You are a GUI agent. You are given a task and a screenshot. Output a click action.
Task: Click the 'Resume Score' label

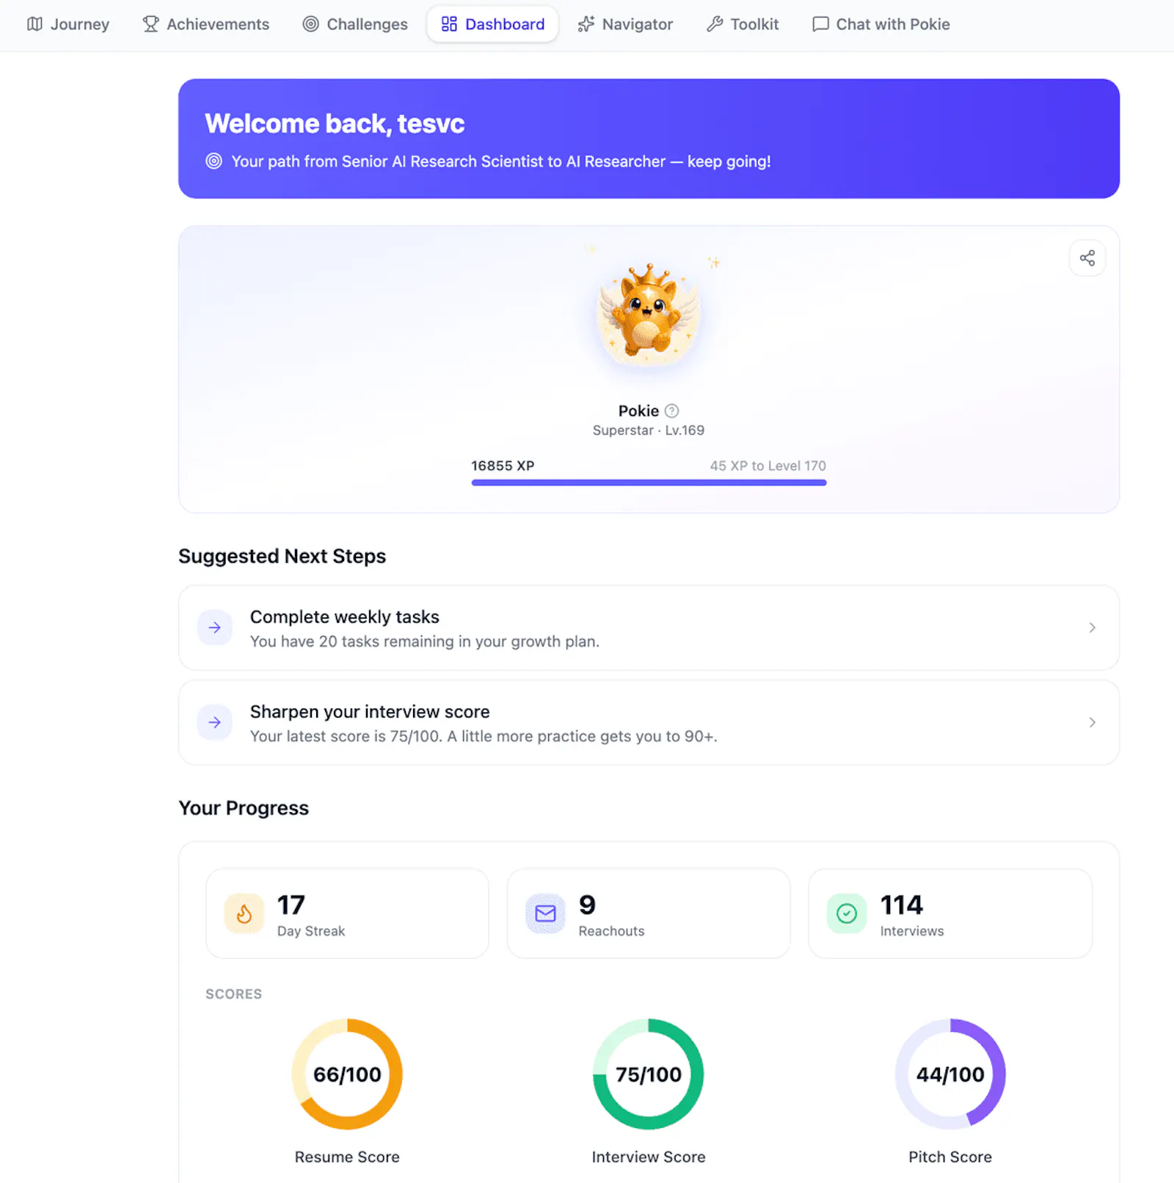pyautogui.click(x=347, y=1157)
